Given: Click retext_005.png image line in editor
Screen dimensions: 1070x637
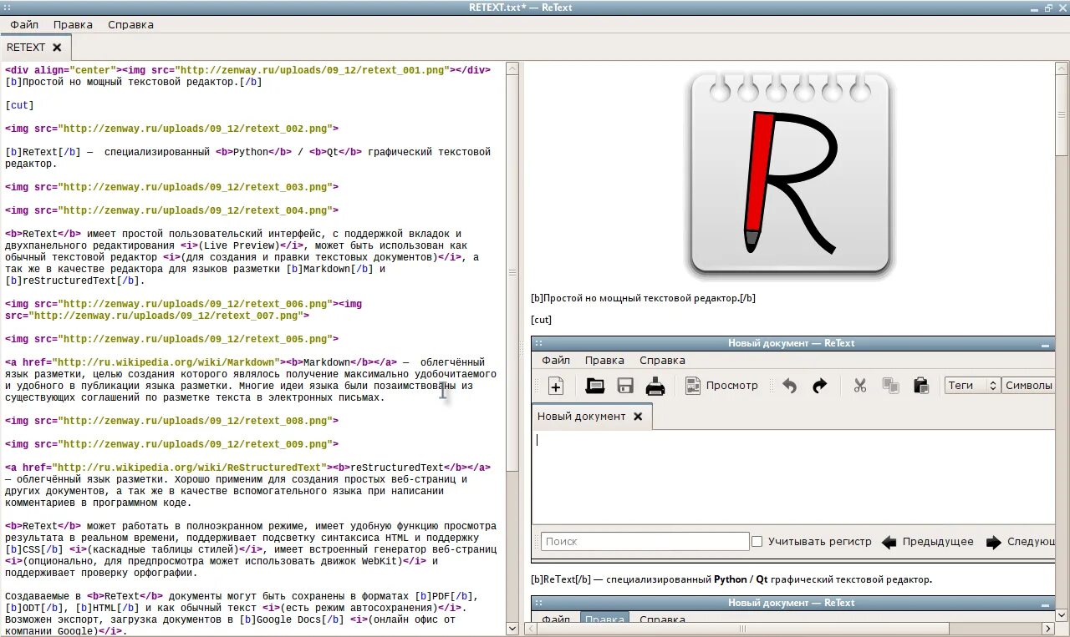Looking at the screenshot, I should (171, 339).
